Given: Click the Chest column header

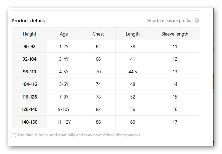Looking at the screenshot, I should [x=98, y=34].
